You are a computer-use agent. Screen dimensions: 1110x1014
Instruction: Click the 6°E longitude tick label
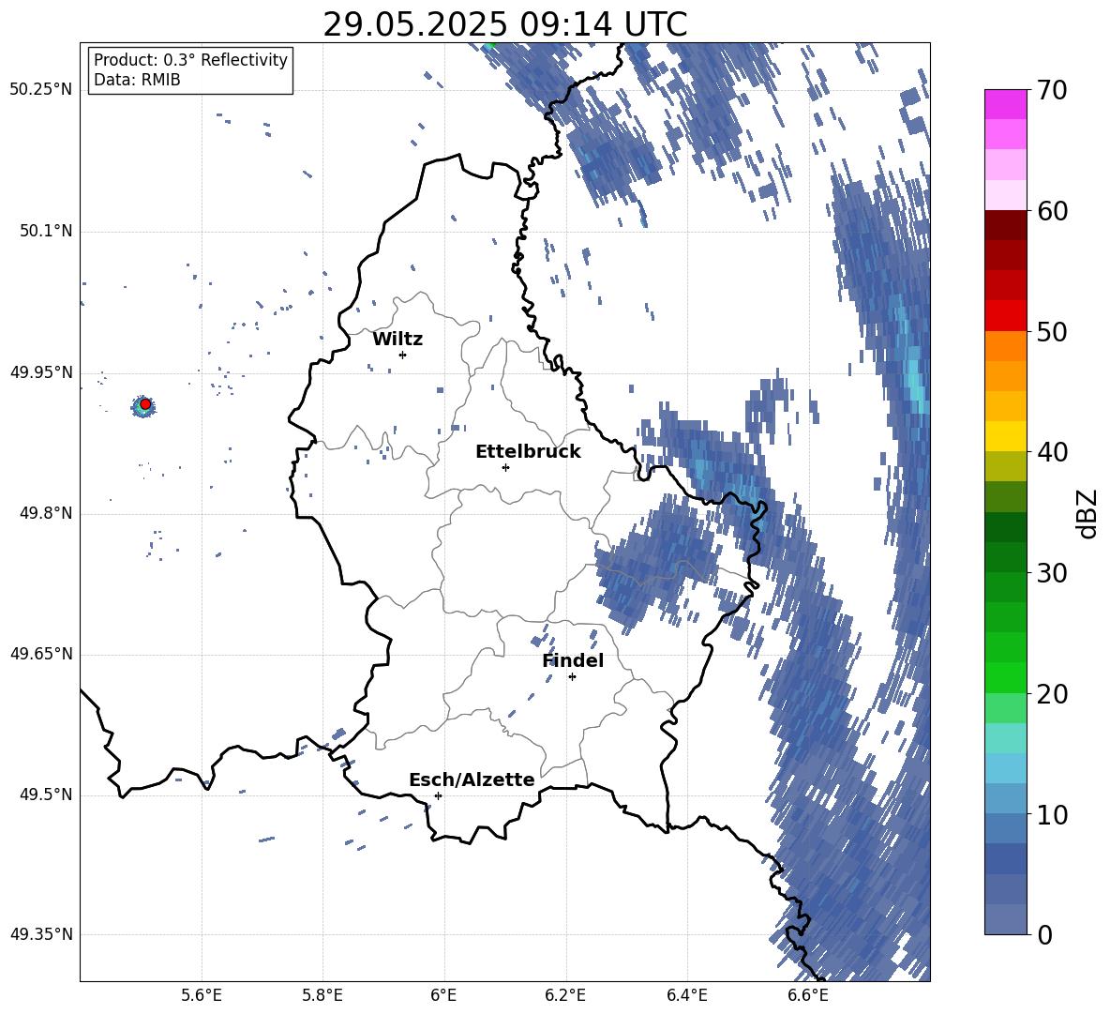443,995
